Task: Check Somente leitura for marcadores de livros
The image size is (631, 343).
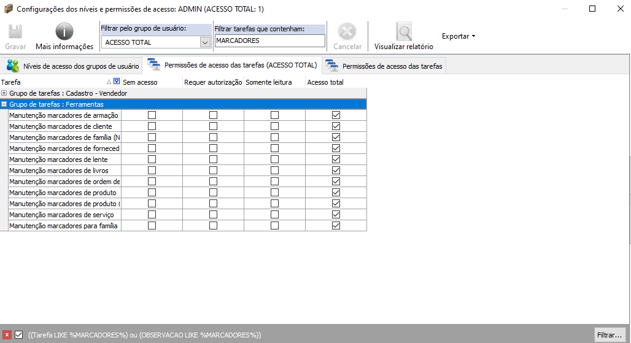Action: click(274, 171)
